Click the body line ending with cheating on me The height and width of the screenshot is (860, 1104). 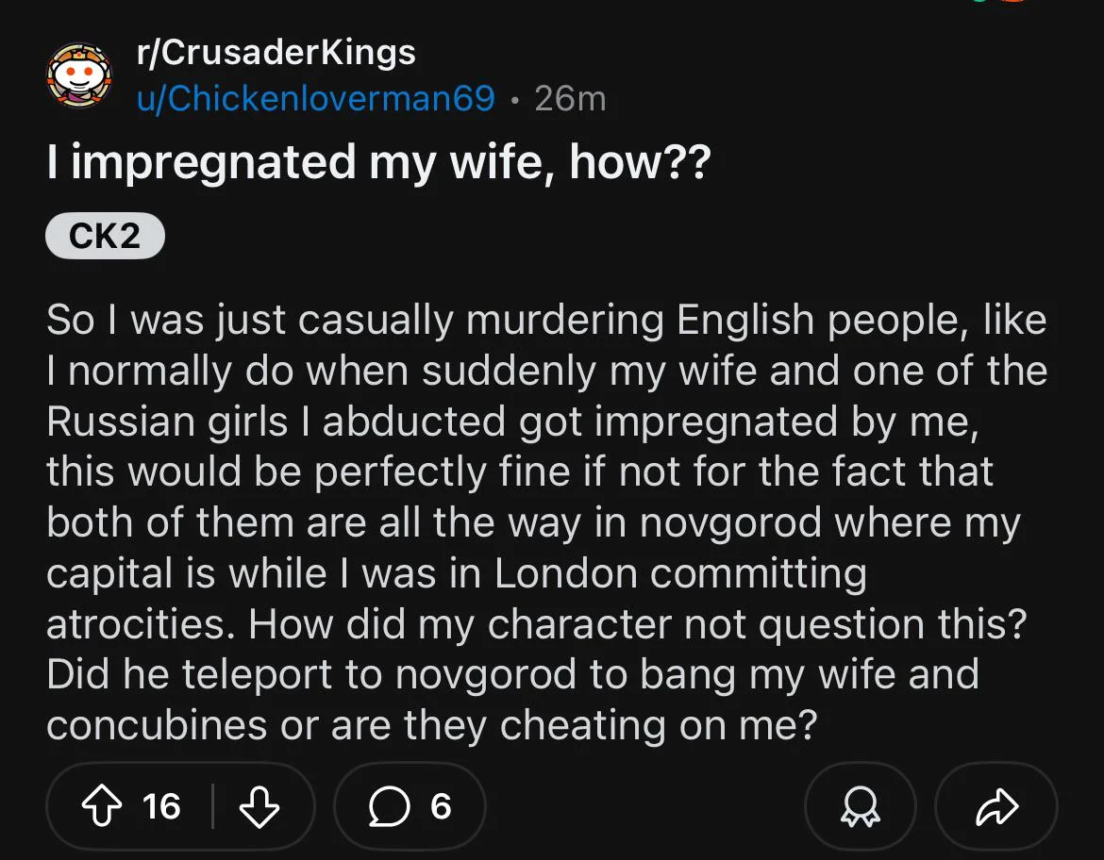click(431, 725)
